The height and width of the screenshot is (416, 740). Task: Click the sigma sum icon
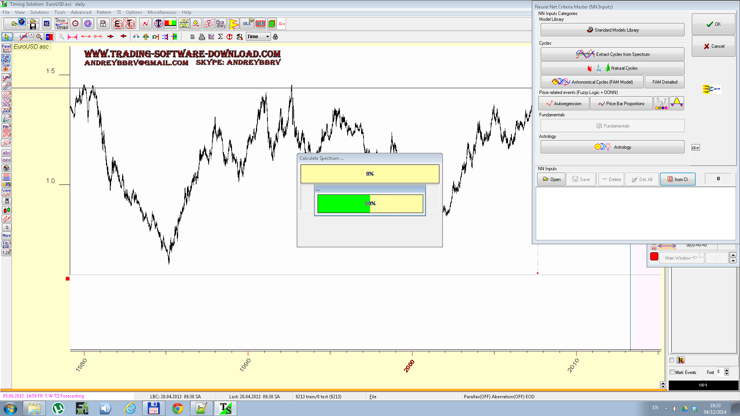pyautogui.click(x=220, y=37)
